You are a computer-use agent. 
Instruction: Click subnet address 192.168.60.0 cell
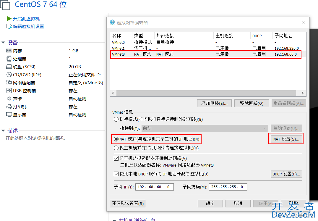285,54
